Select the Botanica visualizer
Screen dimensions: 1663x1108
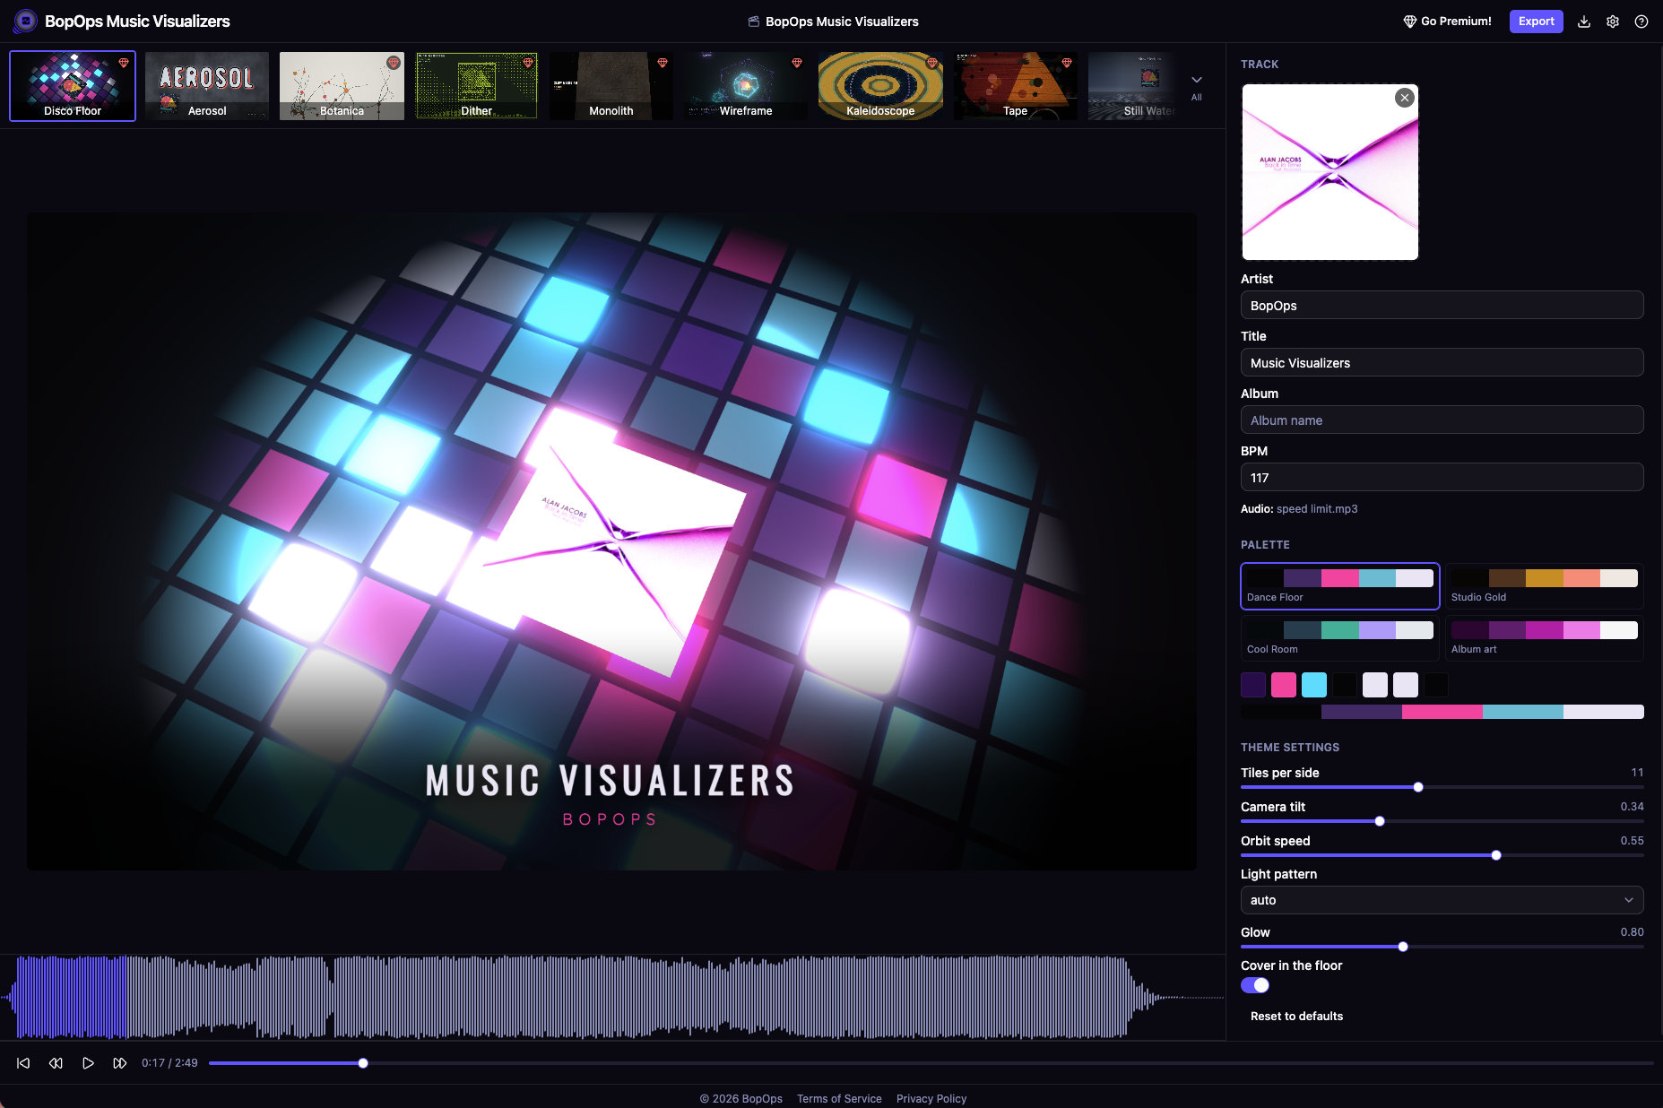pos(342,86)
